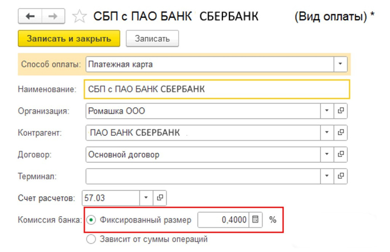390x252 pixels.
Task: Select Зависит от суммы операций option
Action: click(91, 240)
